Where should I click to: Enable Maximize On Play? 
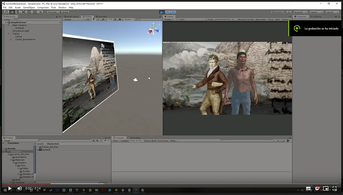point(246,19)
